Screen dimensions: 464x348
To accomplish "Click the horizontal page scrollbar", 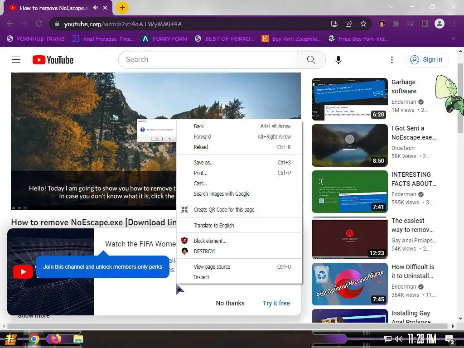I will (x=228, y=326).
